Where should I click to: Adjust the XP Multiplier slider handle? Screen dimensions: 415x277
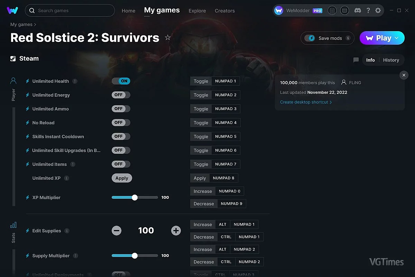click(135, 197)
